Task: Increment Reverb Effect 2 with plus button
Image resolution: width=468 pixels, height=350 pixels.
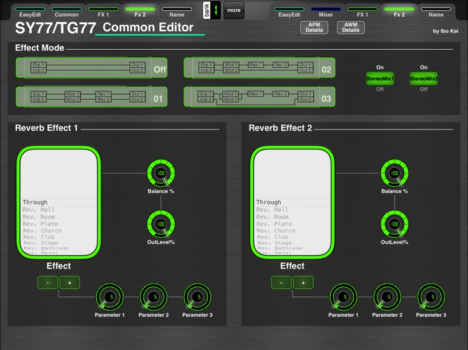Action: tap(303, 282)
